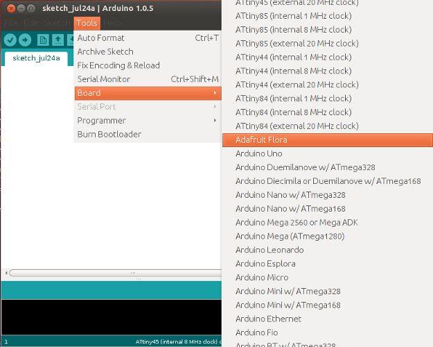Select Arduino Micro board

(x=328, y=278)
